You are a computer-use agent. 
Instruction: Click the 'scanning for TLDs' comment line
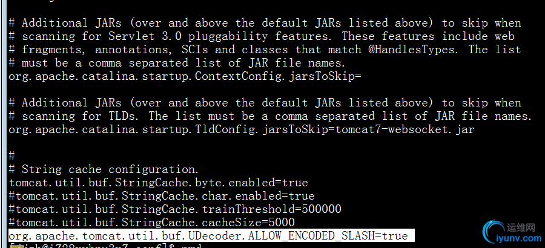coord(270,116)
